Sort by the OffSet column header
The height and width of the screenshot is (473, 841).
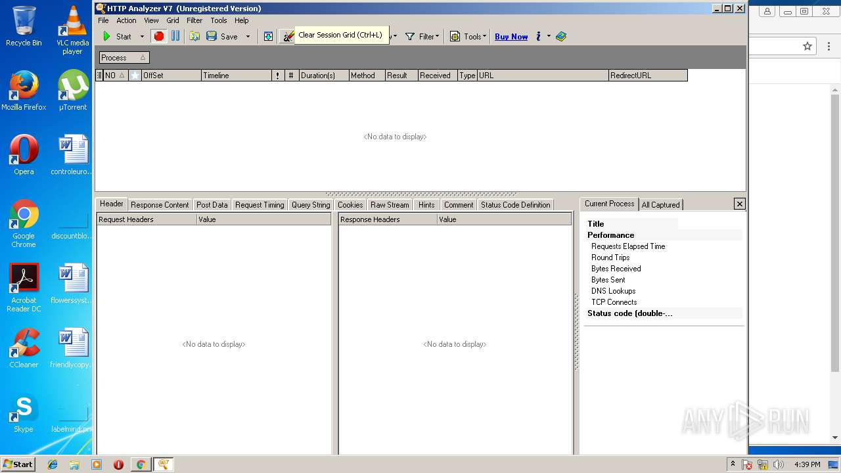pyautogui.click(x=171, y=76)
